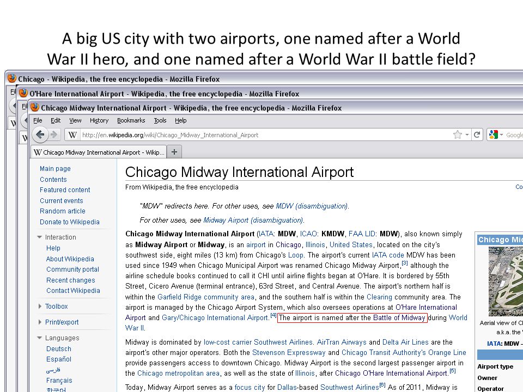Open the Garfield Ridge community area link

(206, 297)
